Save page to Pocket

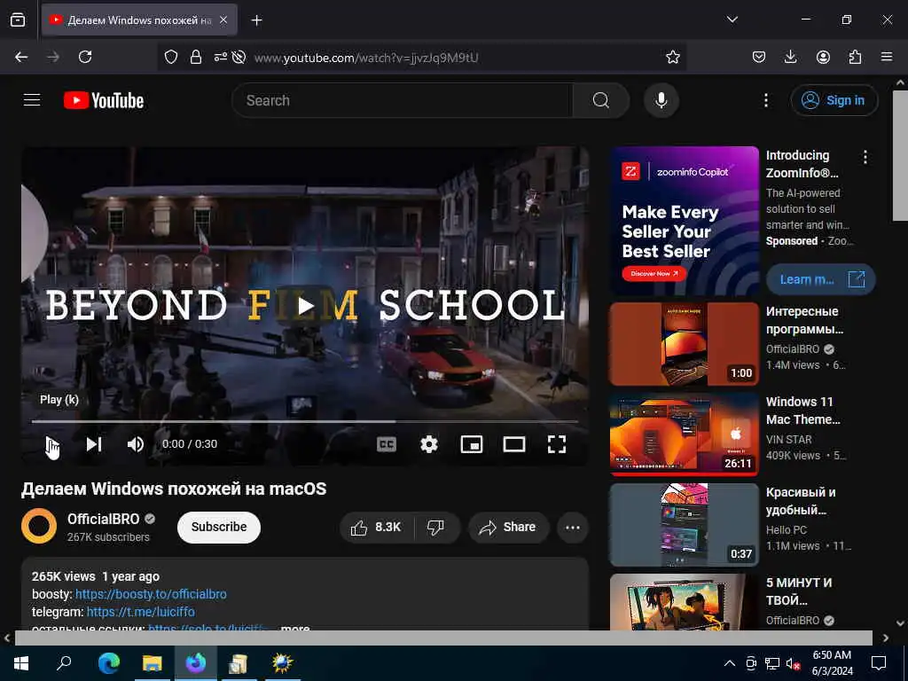click(759, 57)
